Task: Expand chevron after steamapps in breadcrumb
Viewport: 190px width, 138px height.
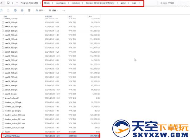Action: (x=68, y=3)
